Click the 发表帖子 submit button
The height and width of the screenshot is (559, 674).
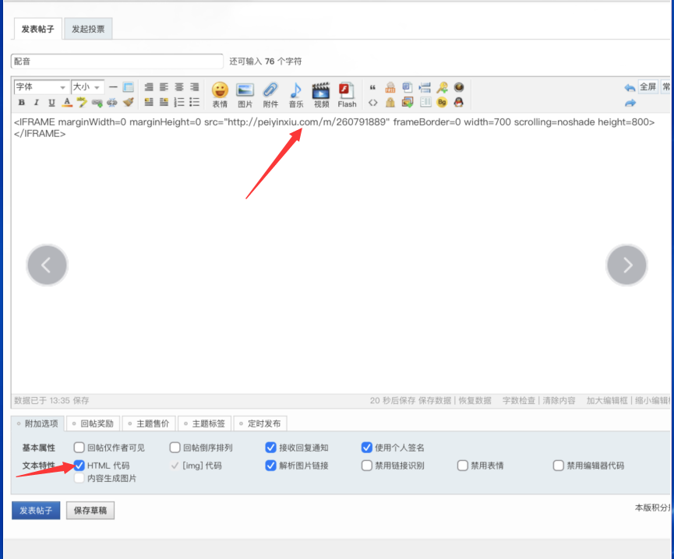(x=36, y=511)
